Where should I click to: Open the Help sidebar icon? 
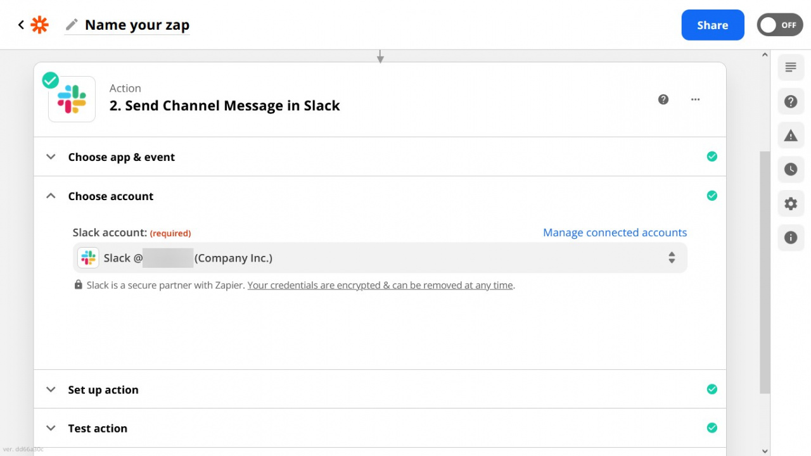tap(791, 101)
